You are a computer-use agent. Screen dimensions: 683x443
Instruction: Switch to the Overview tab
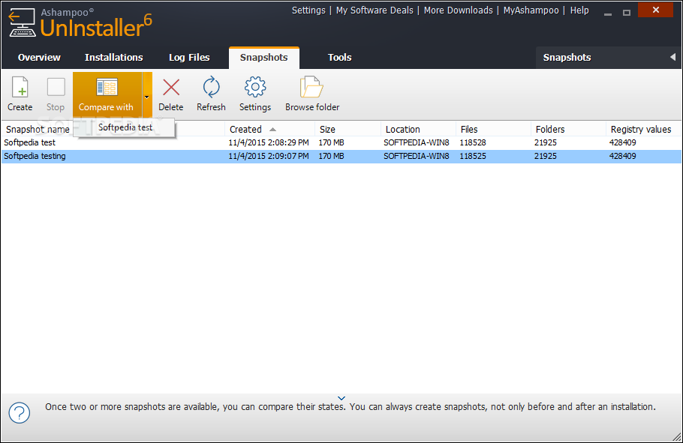coord(39,58)
